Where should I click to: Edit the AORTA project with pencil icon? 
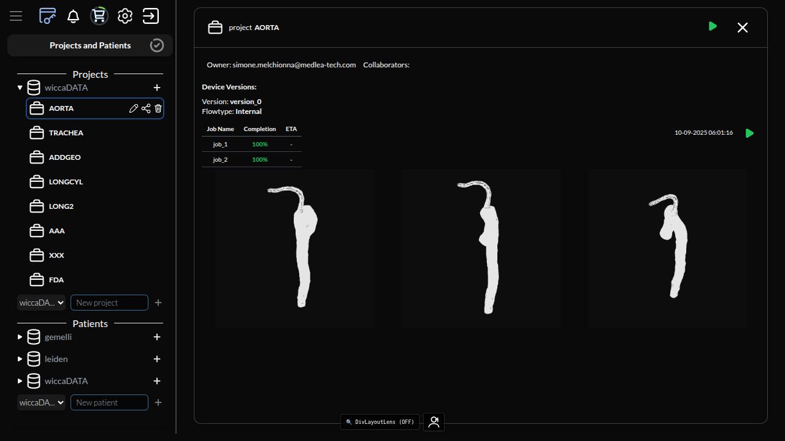(134, 108)
